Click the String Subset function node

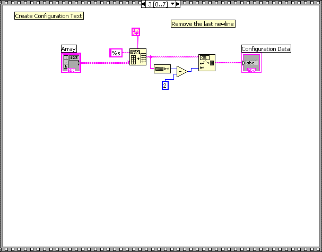[207, 63]
